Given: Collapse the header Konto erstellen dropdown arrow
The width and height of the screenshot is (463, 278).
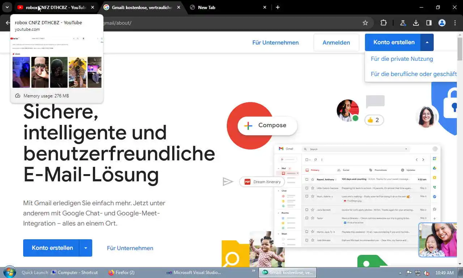Looking at the screenshot, I should click(427, 42).
